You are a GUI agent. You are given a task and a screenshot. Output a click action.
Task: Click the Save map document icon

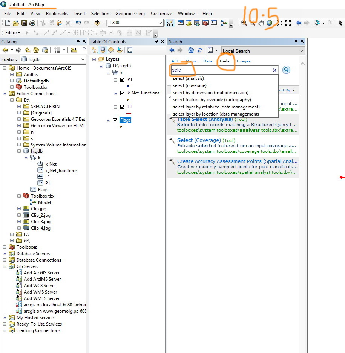coord(24,23)
